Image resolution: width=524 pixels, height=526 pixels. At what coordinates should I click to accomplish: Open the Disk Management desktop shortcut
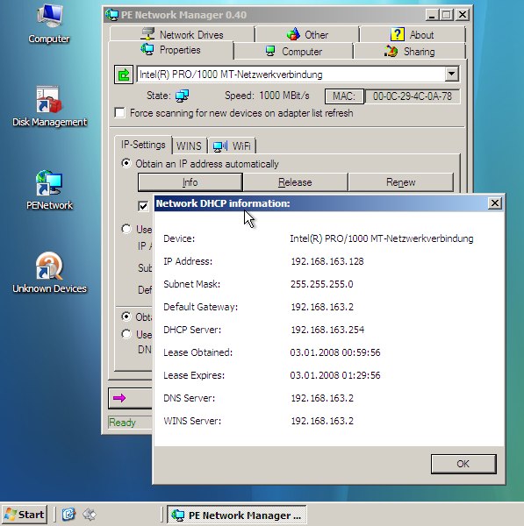pyautogui.click(x=49, y=107)
